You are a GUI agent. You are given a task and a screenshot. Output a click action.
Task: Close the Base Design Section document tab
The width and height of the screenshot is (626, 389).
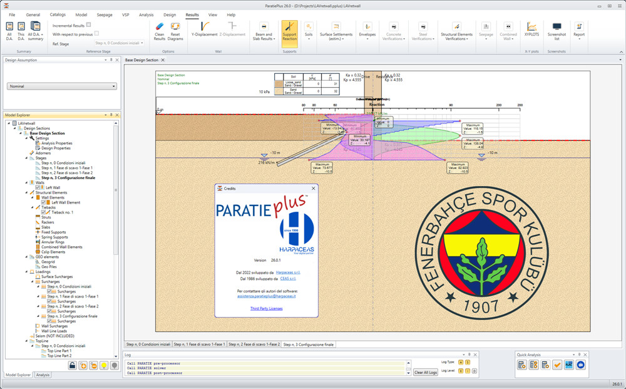click(x=163, y=60)
